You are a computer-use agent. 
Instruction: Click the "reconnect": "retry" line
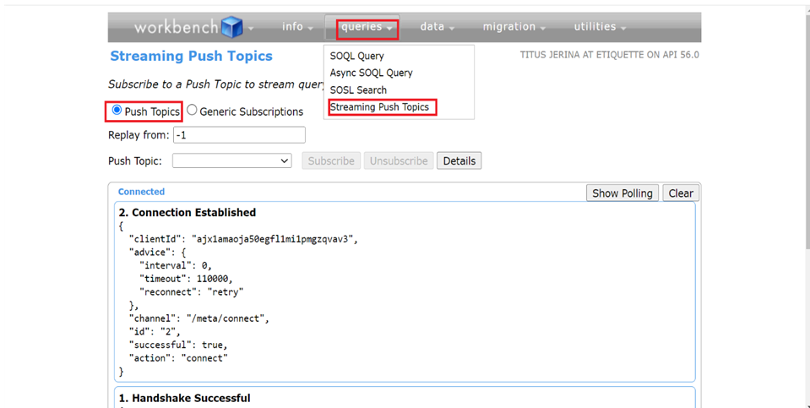191,292
